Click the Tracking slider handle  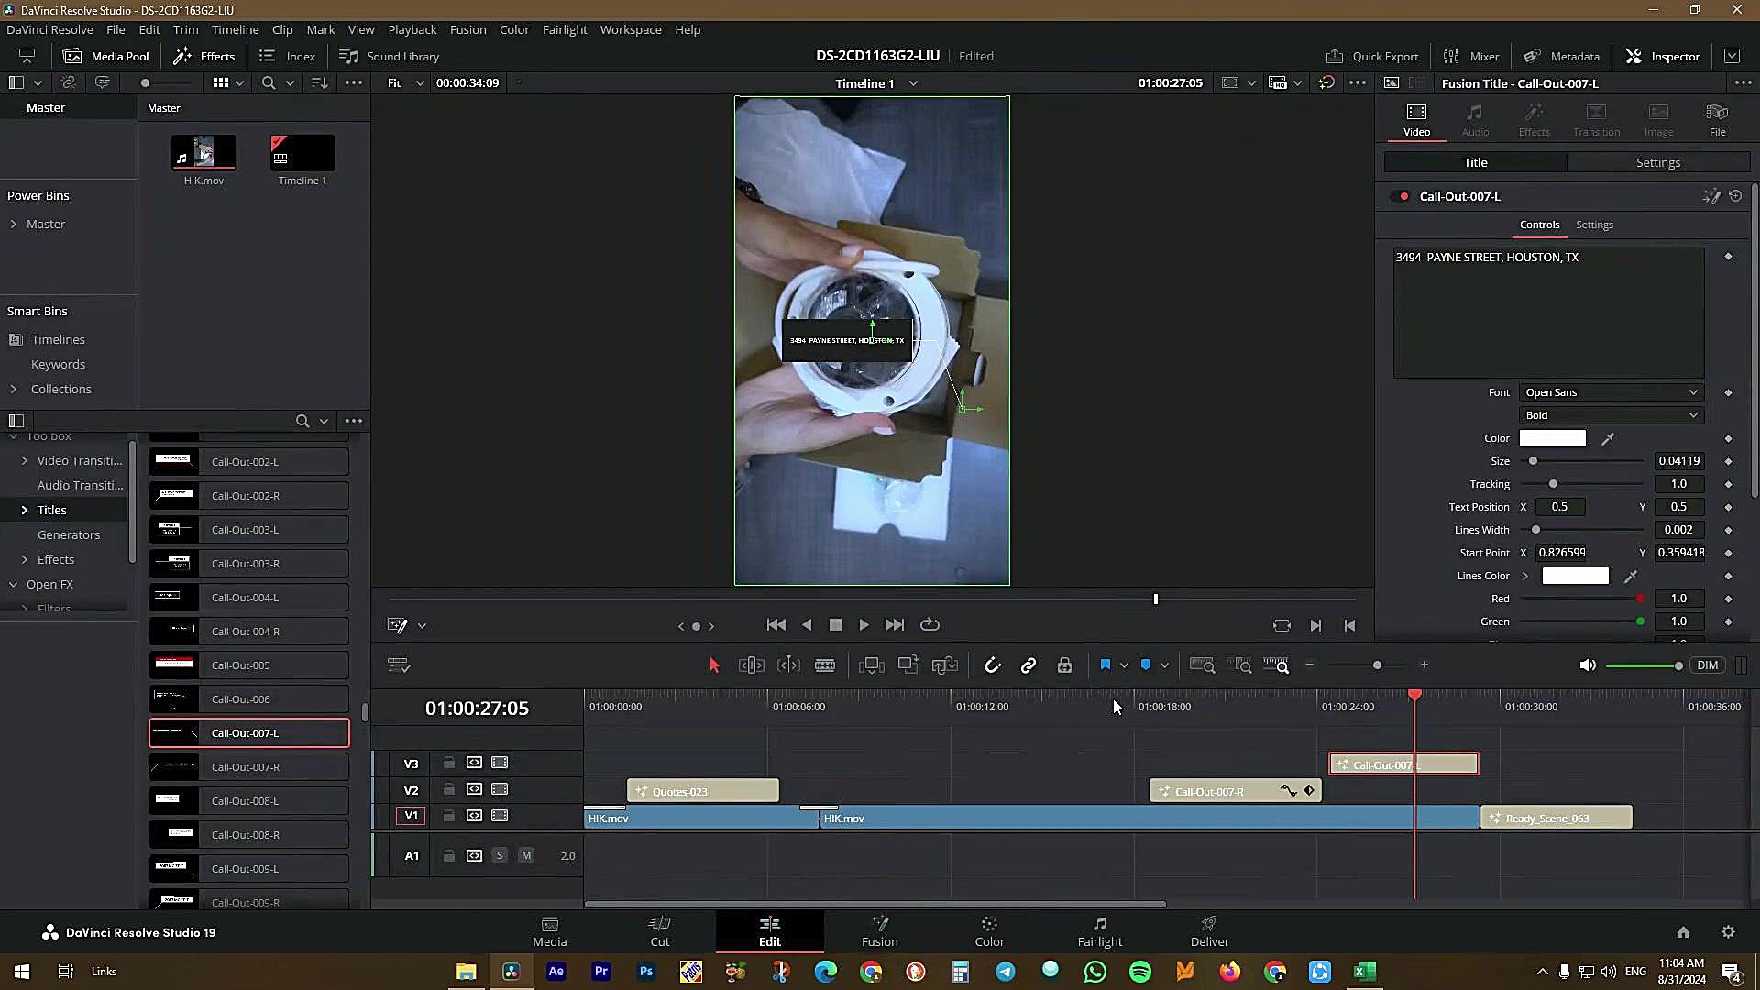[x=1553, y=484]
